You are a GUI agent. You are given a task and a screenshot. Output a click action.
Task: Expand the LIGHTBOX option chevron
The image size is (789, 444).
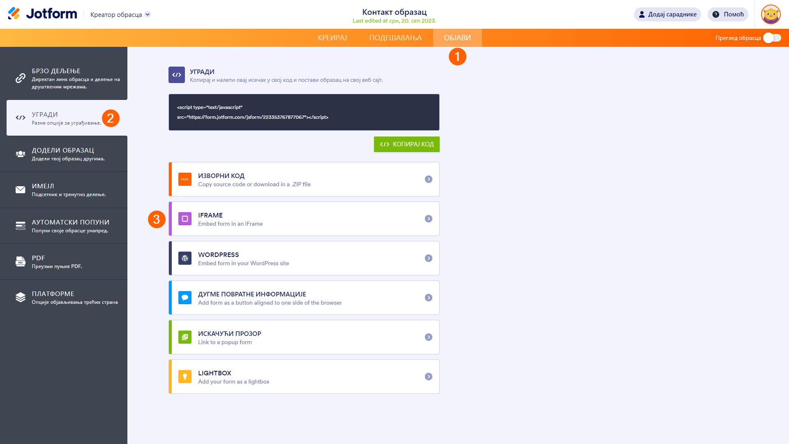click(429, 377)
